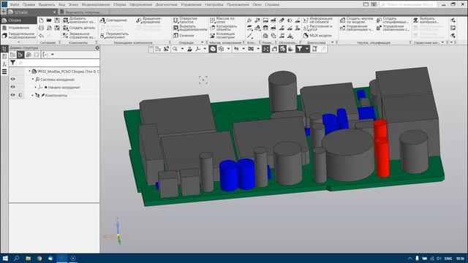Choose 'Вращение-вращение' mate tool
Screen dimensions: 468x263
(x=148, y=20)
